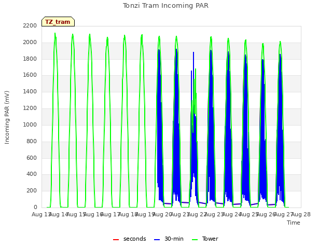The width and height of the screenshot is (332, 249).
Task: Select the 600 y-axis tick label
Action: [32, 158]
